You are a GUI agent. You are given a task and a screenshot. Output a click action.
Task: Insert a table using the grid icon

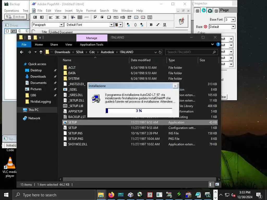[80, 17]
